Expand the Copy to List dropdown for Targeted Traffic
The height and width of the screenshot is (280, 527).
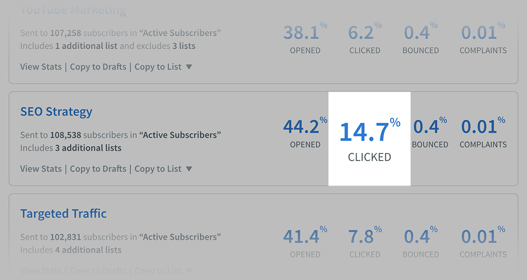(x=190, y=270)
